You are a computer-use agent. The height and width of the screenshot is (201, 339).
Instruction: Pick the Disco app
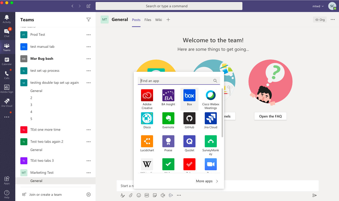coord(147,120)
